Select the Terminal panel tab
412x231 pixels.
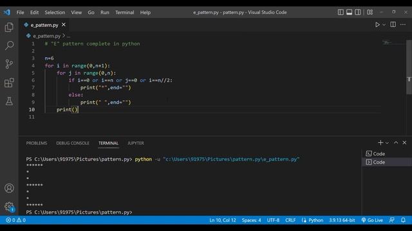(109, 143)
